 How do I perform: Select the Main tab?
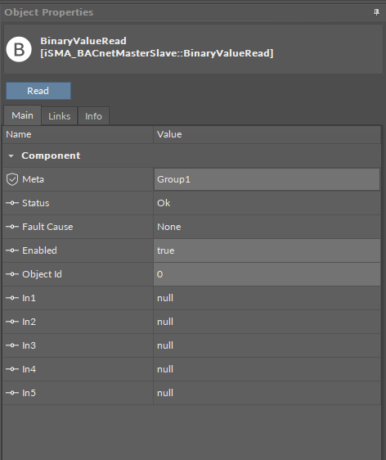[x=22, y=115]
